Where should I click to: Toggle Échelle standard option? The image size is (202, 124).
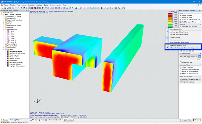pyautogui.click(x=175, y=37)
